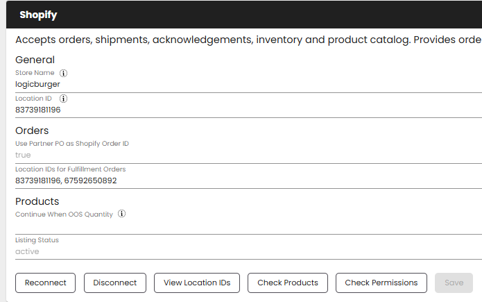Run Check Permissions
This screenshot has width=482, height=302.
click(x=381, y=283)
